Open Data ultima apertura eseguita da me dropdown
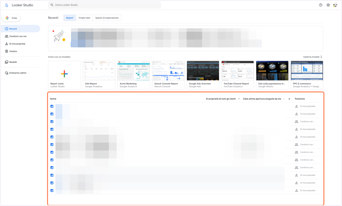Image resolution: width=342 pixels, height=206 pixels. point(264,99)
